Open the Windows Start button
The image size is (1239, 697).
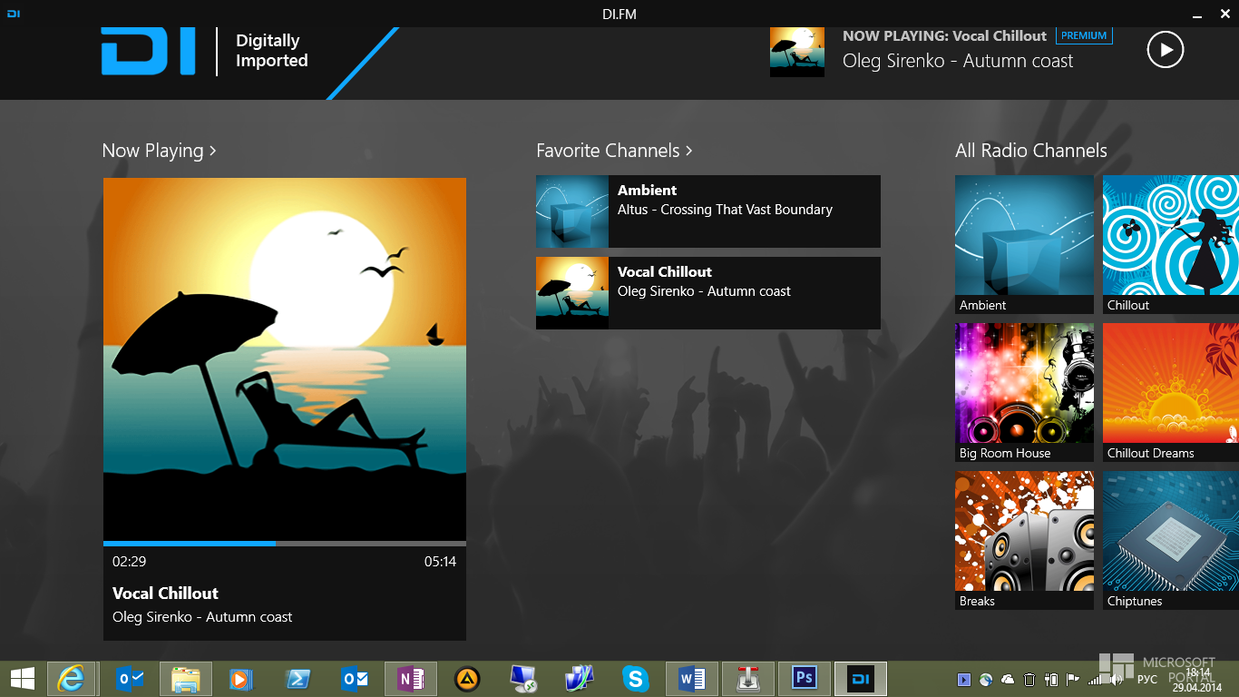(x=22, y=679)
